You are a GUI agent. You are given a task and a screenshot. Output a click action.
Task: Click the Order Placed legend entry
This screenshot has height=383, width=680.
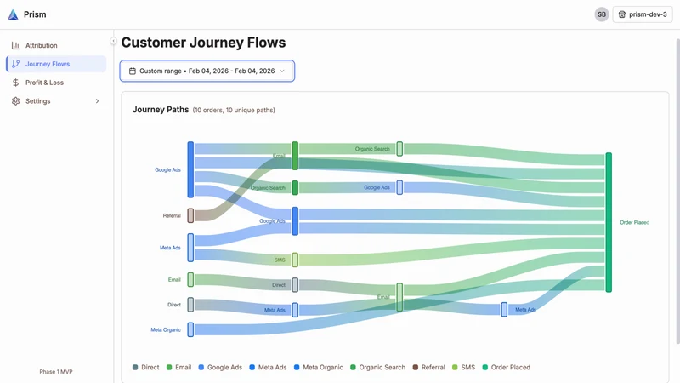[507, 368]
